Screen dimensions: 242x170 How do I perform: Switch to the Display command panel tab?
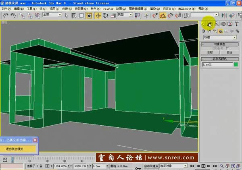[230, 24]
